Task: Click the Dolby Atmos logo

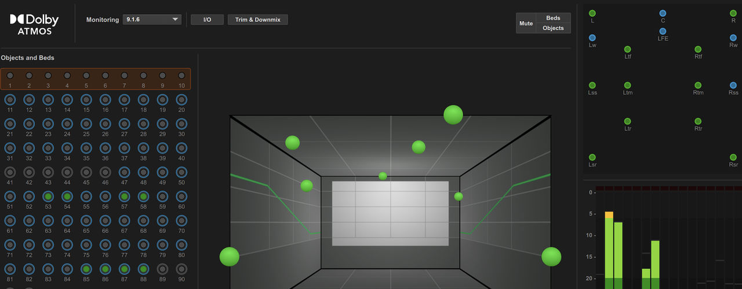Action: point(34,24)
